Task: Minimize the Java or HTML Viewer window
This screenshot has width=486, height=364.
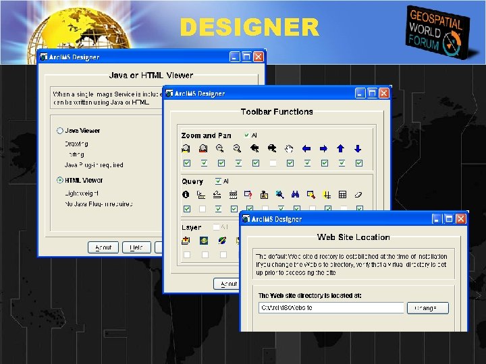Action: 235,57
